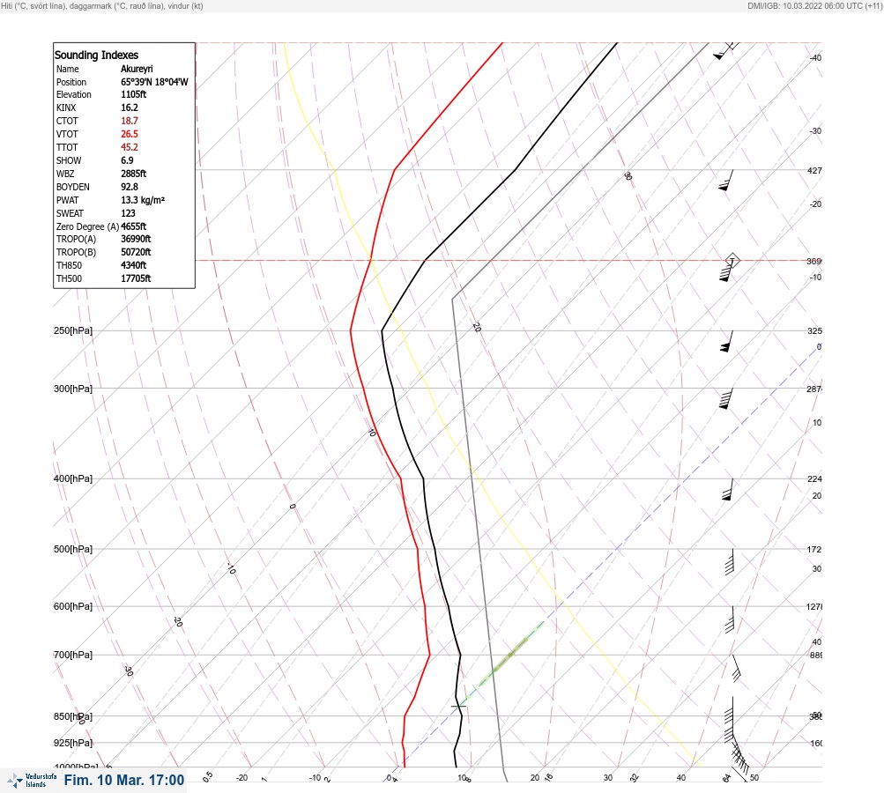Click the Veðurstofa Íslands logo
The height and width of the screenshot is (793, 884).
tap(32, 781)
